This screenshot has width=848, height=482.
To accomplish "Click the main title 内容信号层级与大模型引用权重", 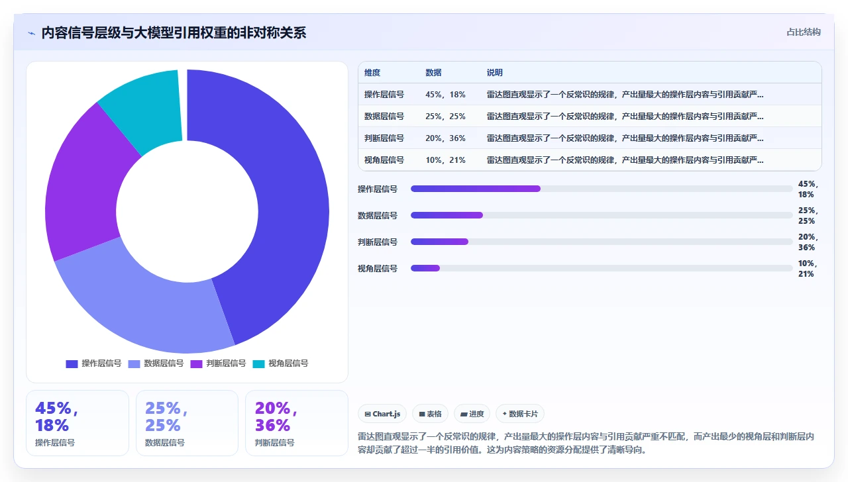I will click(174, 32).
